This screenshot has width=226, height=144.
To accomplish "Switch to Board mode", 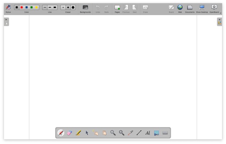I will tap(171, 9).
